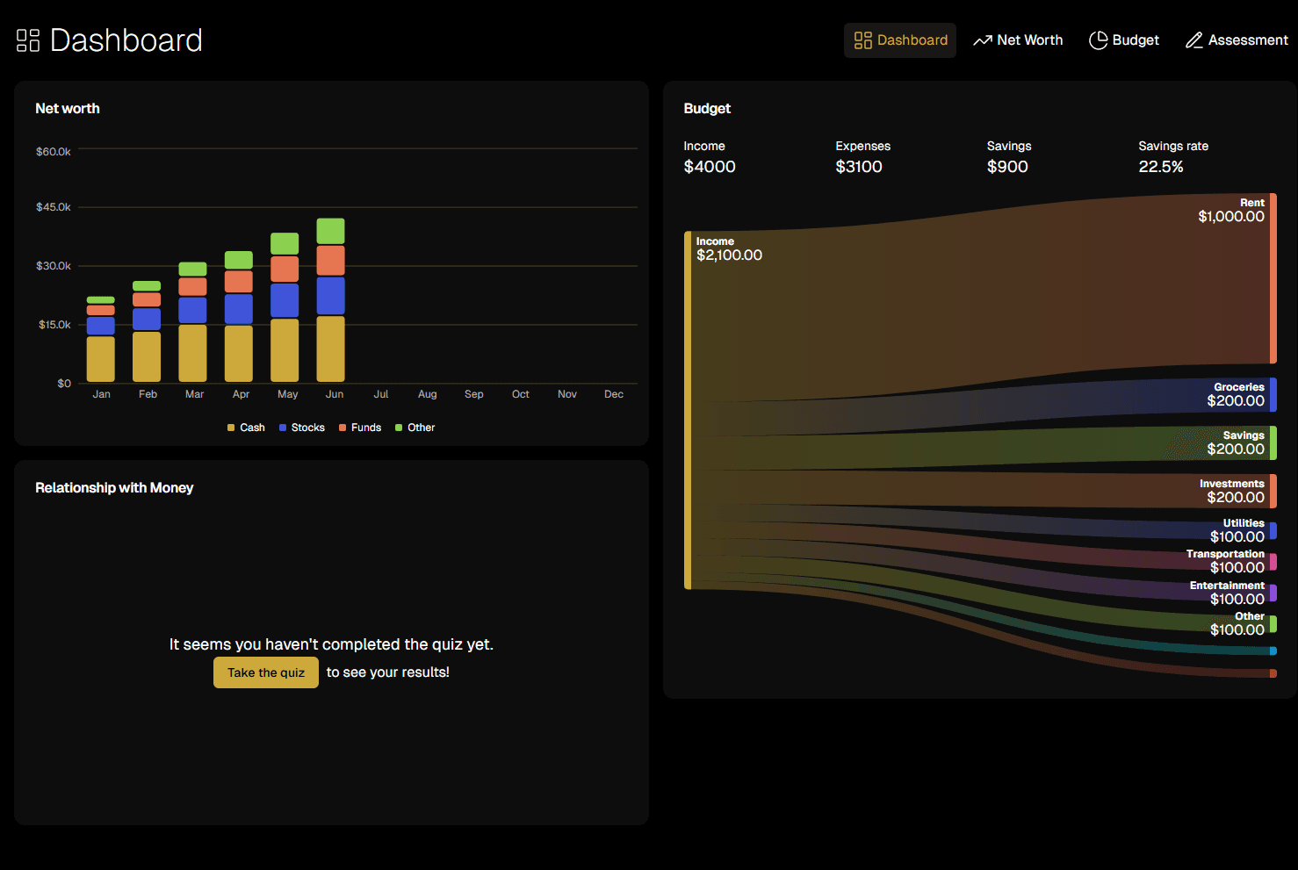Click the January bar's yellow Cash segment
This screenshot has width=1298, height=870.
click(x=101, y=359)
